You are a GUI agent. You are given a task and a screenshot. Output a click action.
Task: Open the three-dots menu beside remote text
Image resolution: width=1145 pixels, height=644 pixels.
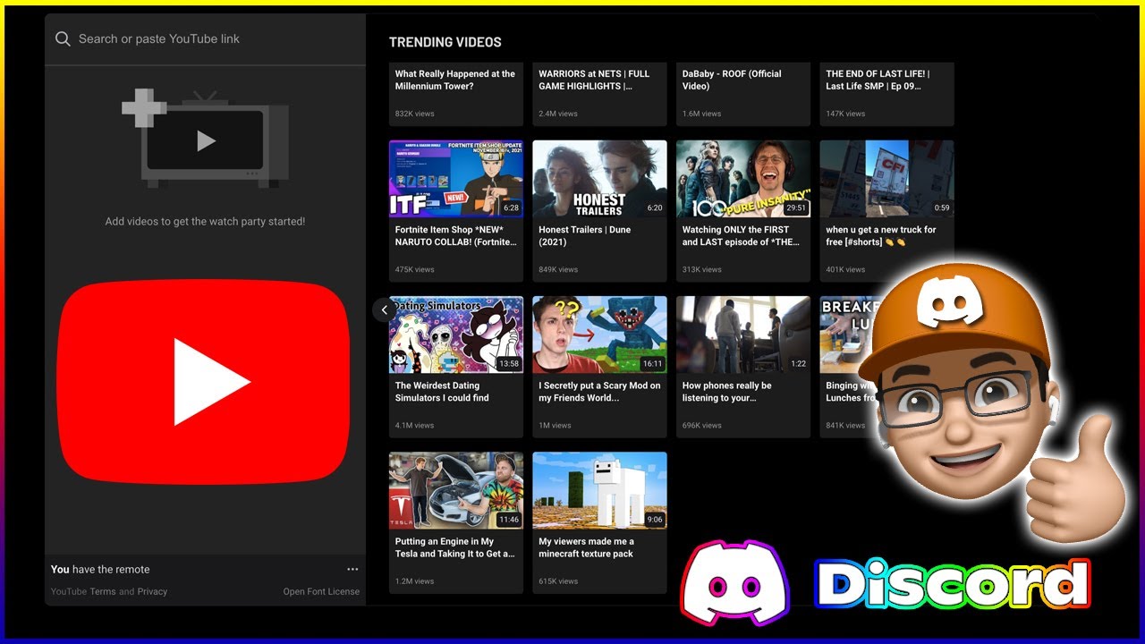(x=352, y=569)
